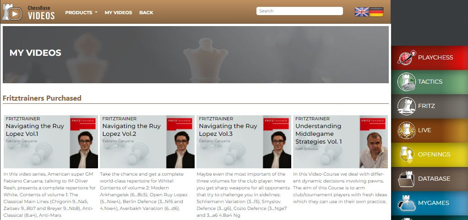Switch language to English via UK flag
This screenshot has height=220, width=468.
coord(362,12)
